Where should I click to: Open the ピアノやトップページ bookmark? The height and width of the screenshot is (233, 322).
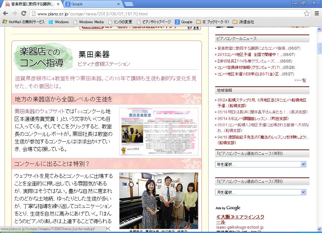pos(154,22)
